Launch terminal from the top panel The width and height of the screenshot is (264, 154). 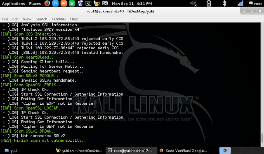pos(88,3)
